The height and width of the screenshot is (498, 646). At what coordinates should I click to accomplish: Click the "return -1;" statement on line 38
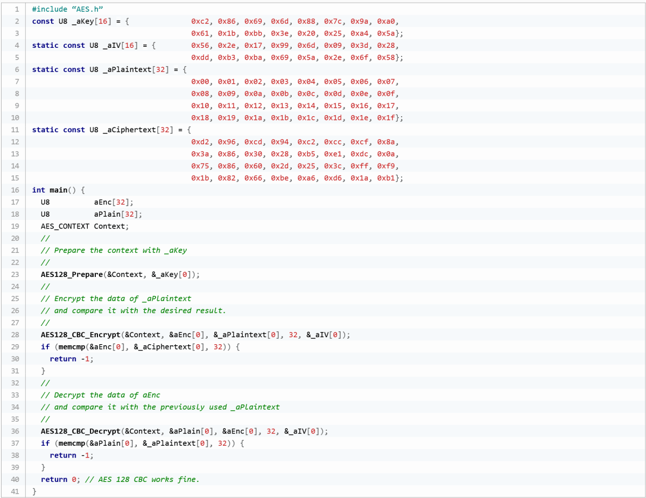point(72,455)
